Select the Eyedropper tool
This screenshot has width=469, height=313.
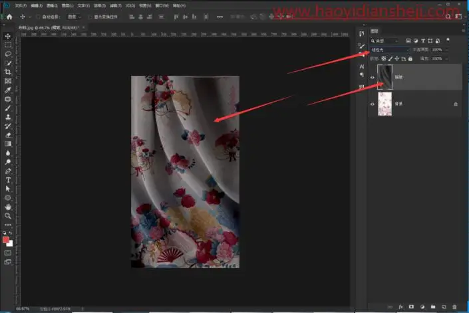[x=8, y=90]
